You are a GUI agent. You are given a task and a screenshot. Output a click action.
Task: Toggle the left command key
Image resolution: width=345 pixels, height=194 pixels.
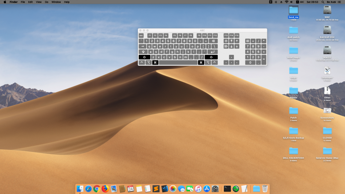pos(155,63)
